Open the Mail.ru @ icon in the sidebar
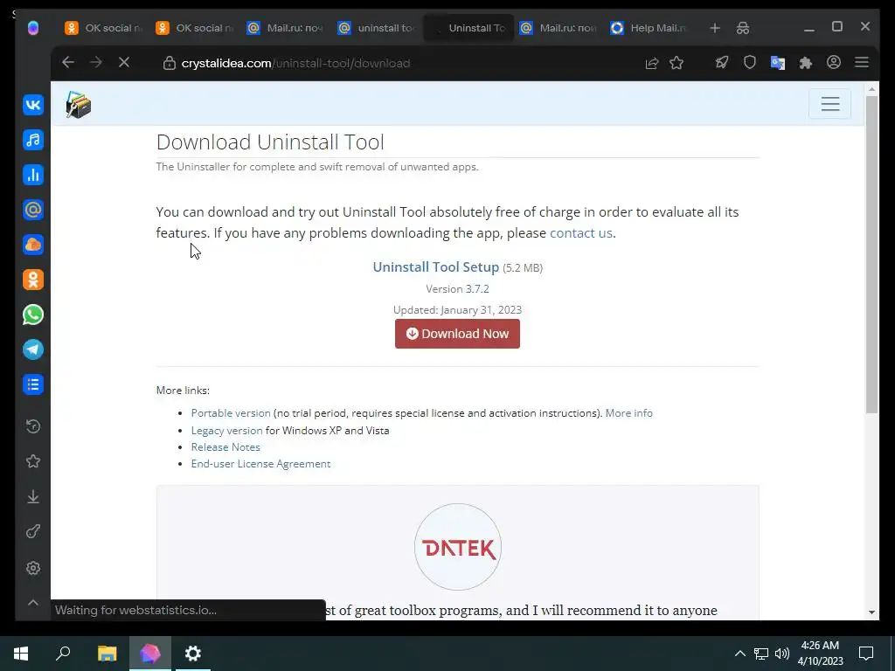 tap(33, 210)
